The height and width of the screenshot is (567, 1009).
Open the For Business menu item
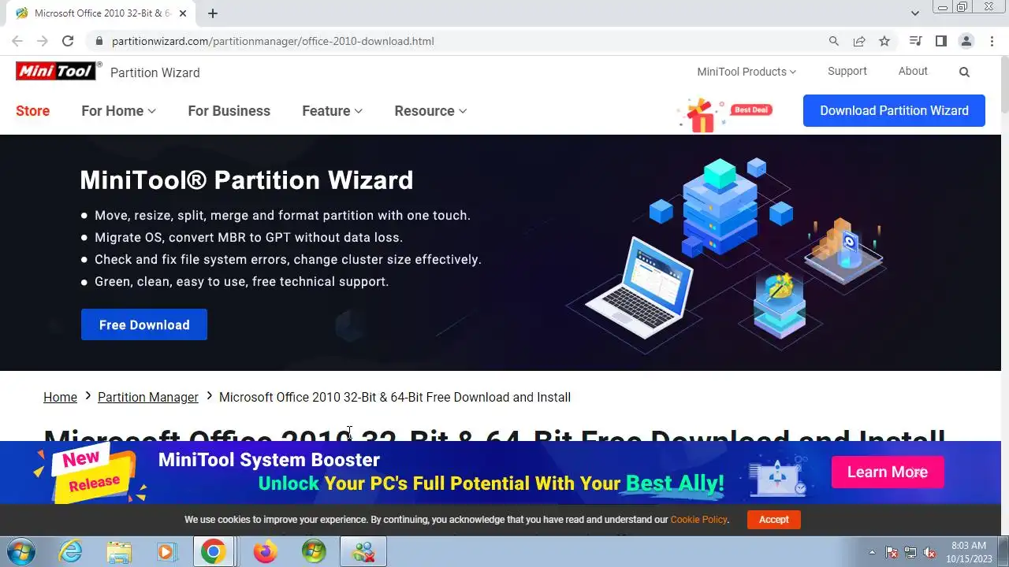[229, 111]
